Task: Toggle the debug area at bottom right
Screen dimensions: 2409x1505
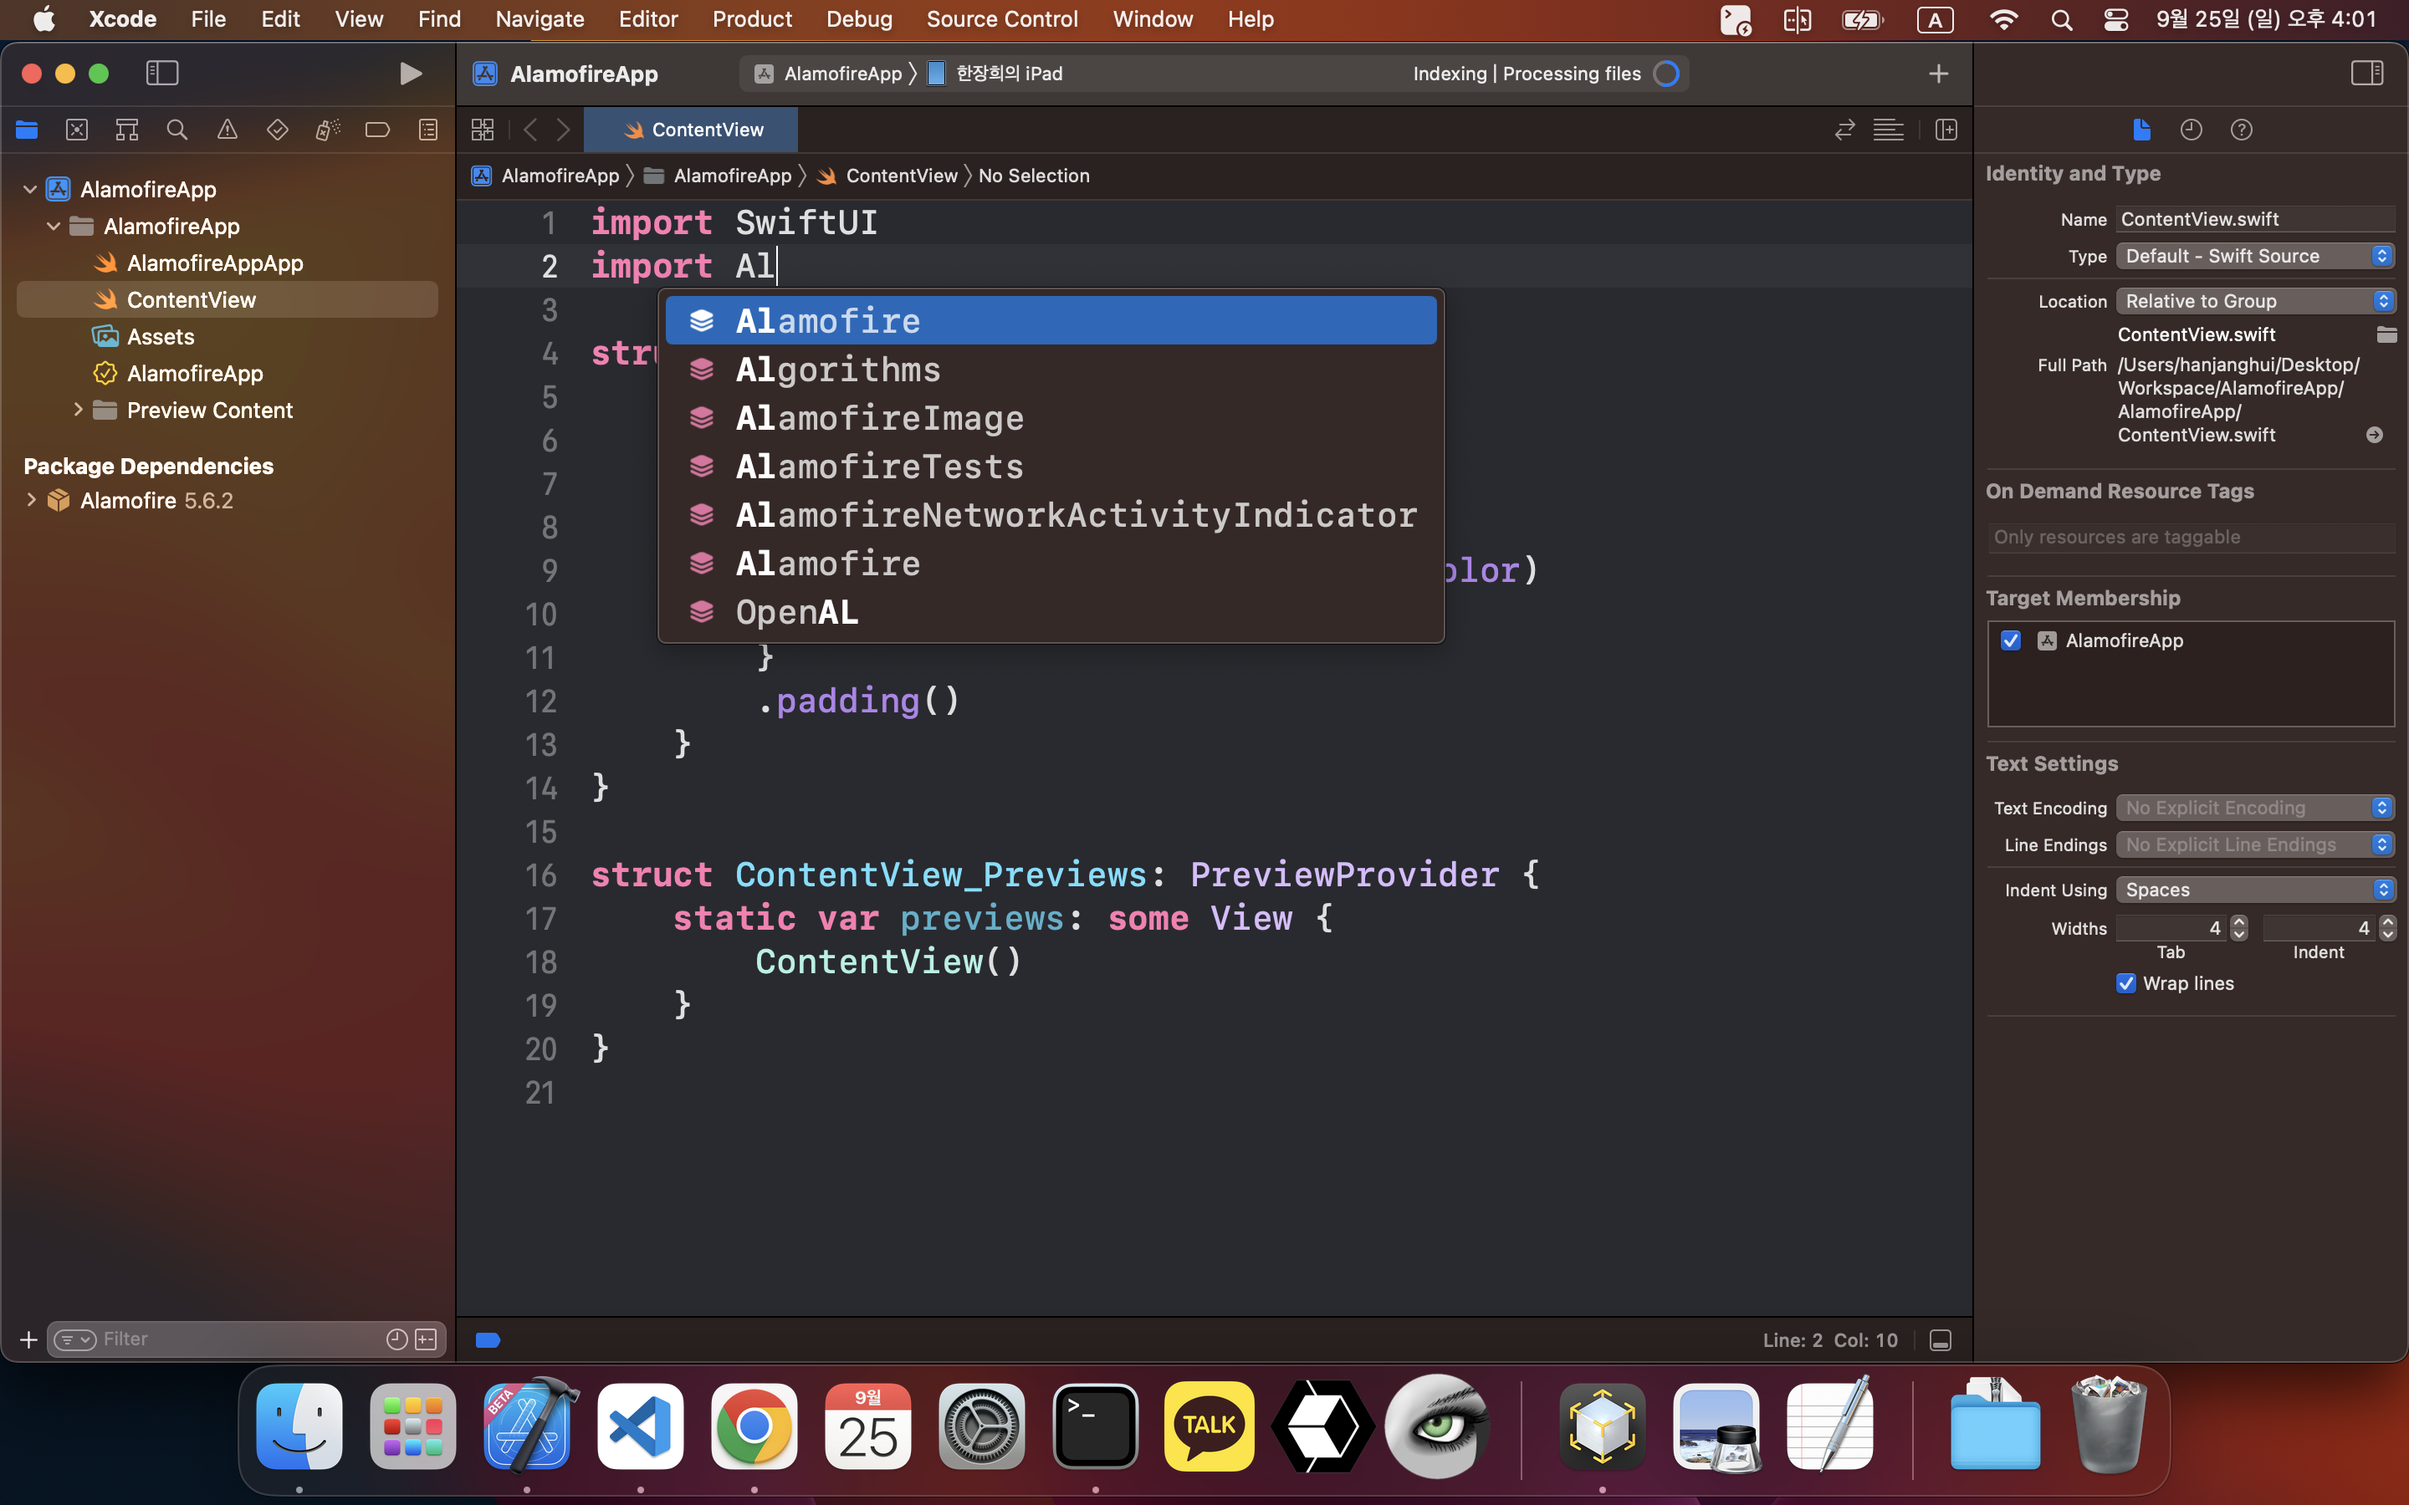Action: (x=1940, y=1339)
